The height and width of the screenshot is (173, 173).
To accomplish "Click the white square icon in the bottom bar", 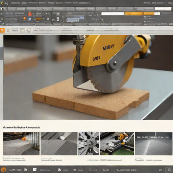I will pyautogui.click(x=35, y=169).
